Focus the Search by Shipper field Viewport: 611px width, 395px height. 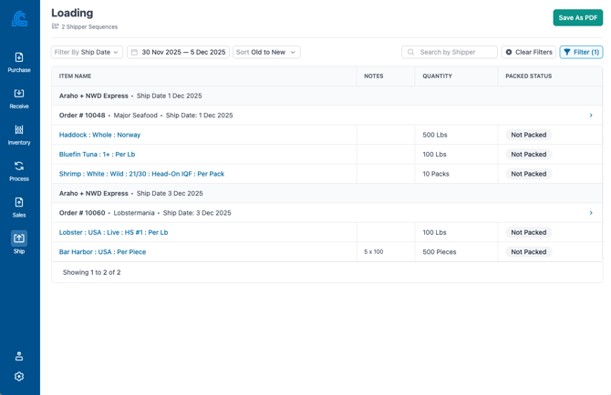click(450, 52)
